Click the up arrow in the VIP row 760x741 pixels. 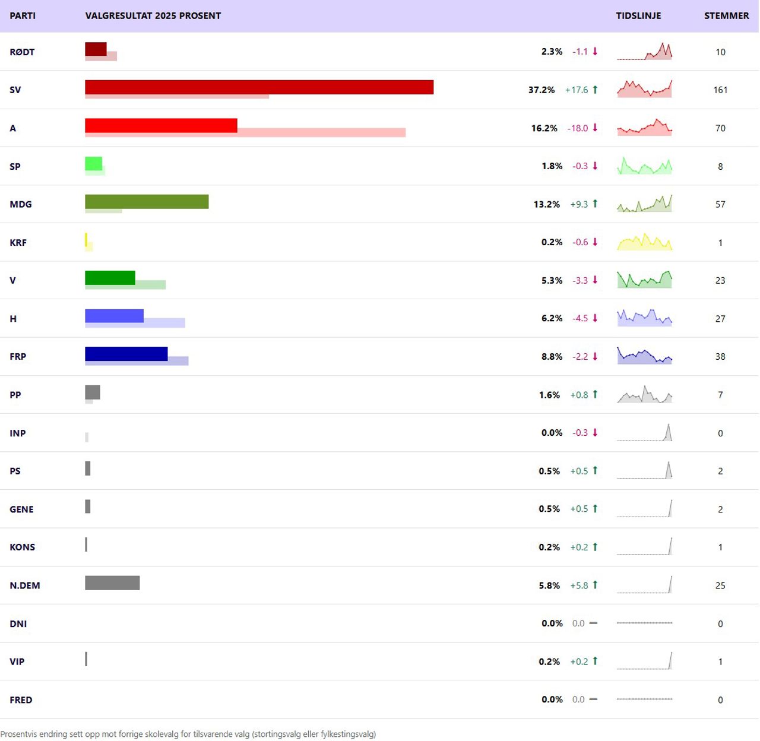(x=595, y=661)
